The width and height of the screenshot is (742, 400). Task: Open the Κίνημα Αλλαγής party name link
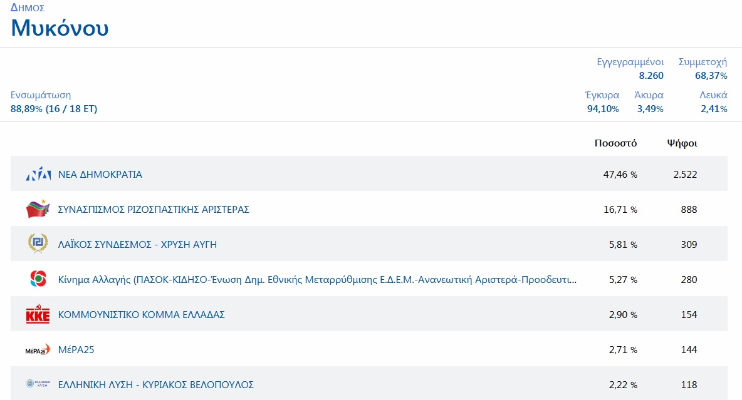pyautogui.click(x=317, y=280)
